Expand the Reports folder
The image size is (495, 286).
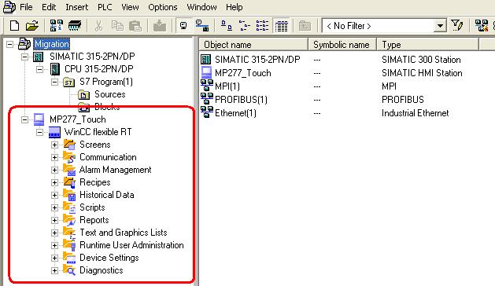point(54,221)
